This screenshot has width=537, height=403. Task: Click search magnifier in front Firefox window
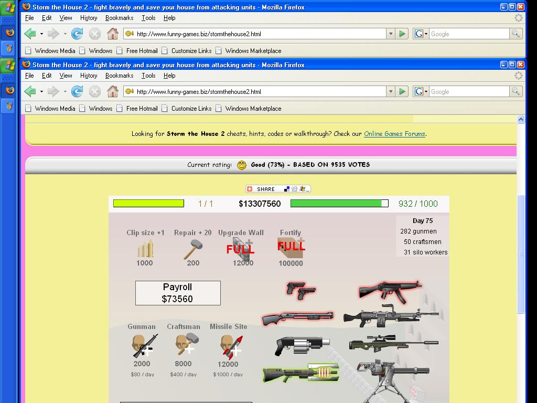click(x=516, y=91)
